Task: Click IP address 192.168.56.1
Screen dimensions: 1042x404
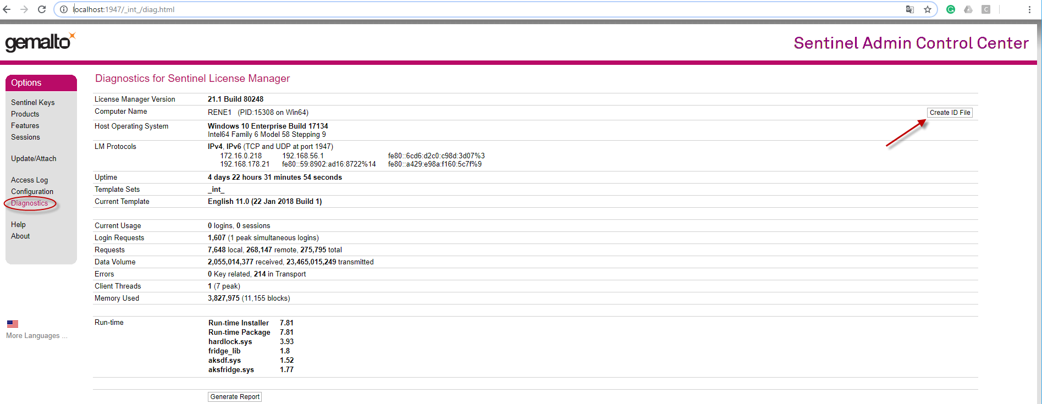Action: point(303,156)
